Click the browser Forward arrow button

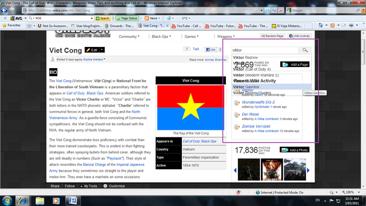pyautogui.click(x=12, y=10)
